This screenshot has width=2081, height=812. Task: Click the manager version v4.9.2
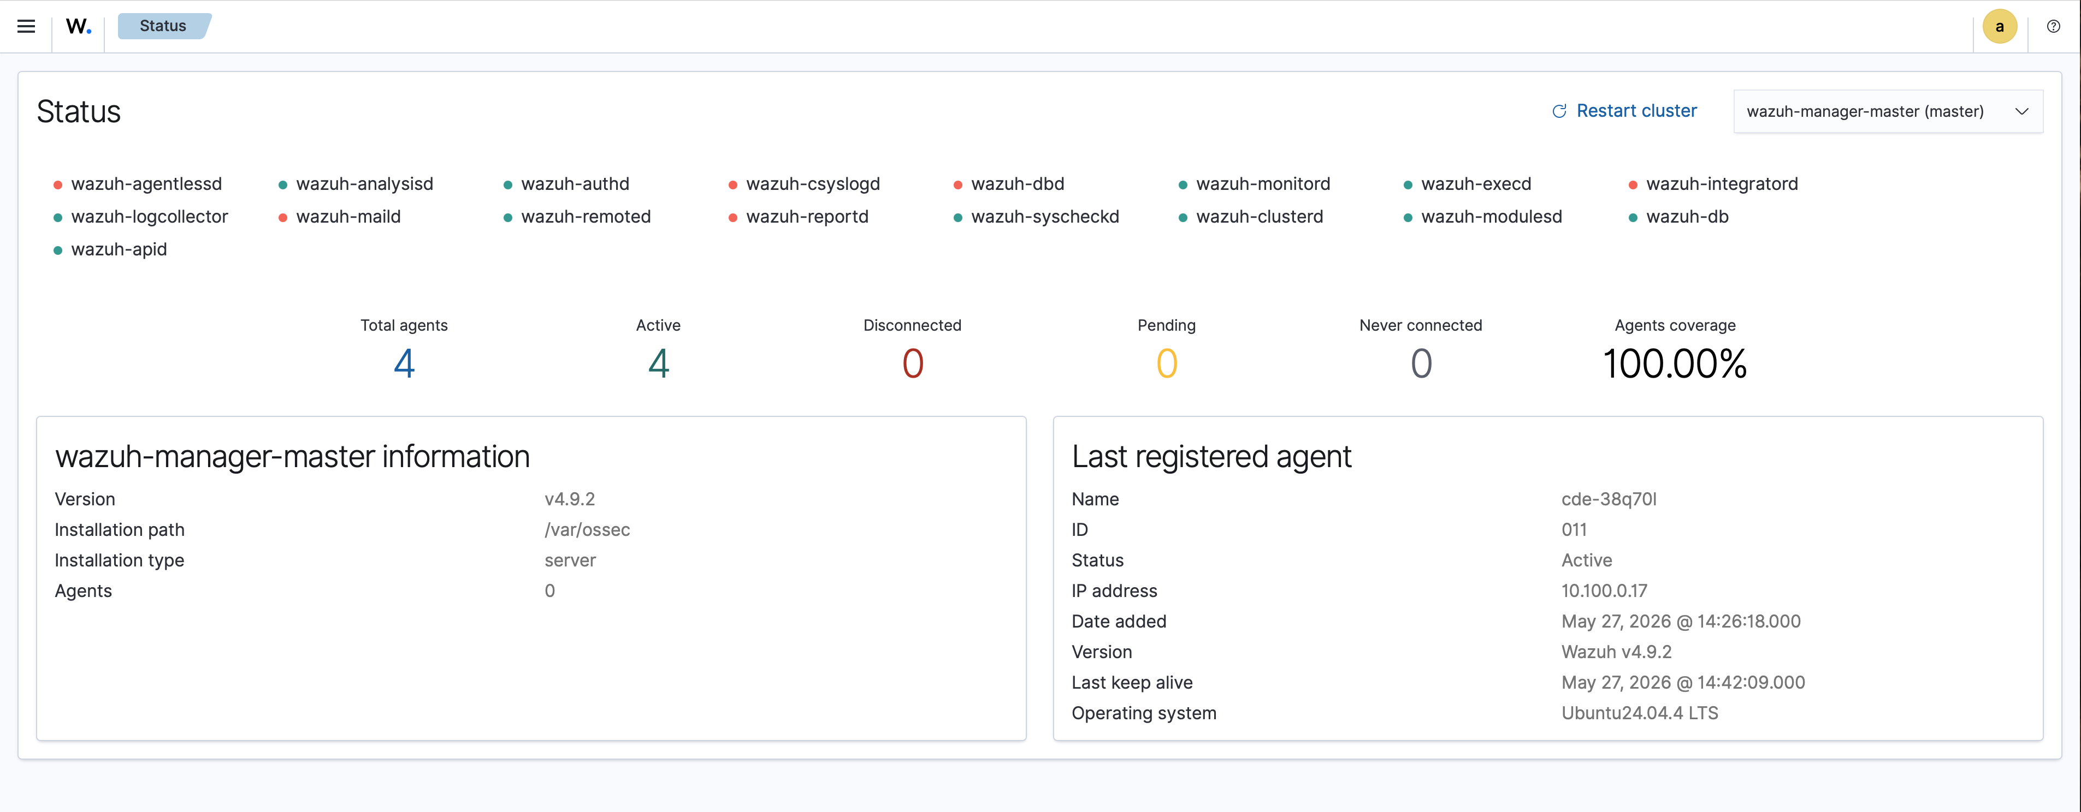[x=570, y=499]
